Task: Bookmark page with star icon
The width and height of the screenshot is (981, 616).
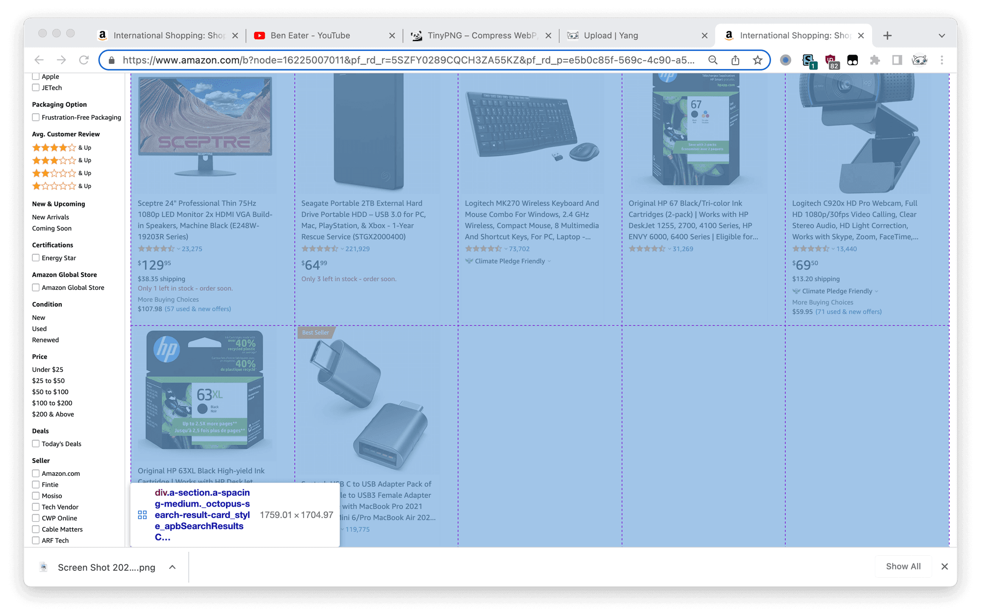Action: point(757,60)
